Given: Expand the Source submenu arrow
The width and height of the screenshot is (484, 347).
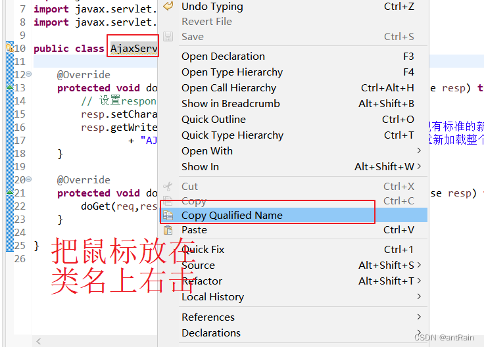Looking at the screenshot, I should [x=419, y=265].
